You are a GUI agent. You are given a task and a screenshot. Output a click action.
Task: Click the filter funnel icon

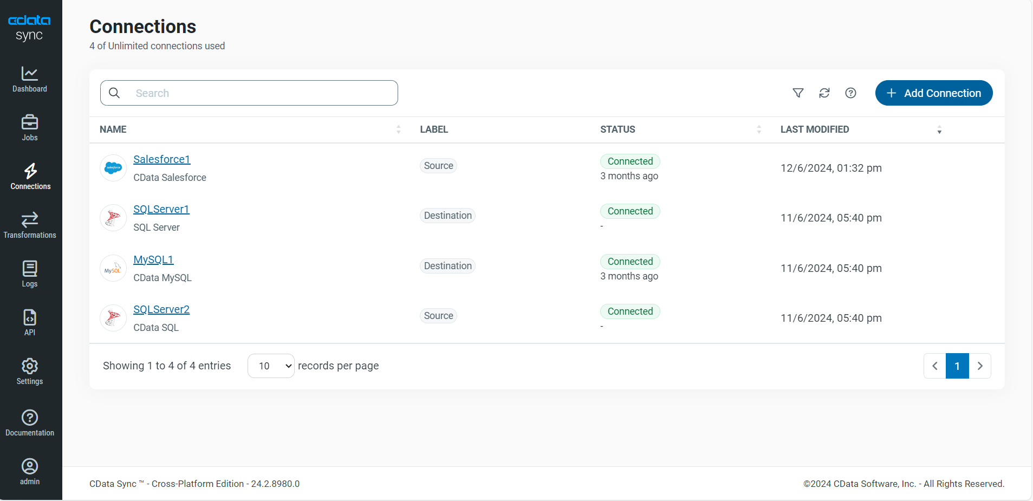point(798,93)
